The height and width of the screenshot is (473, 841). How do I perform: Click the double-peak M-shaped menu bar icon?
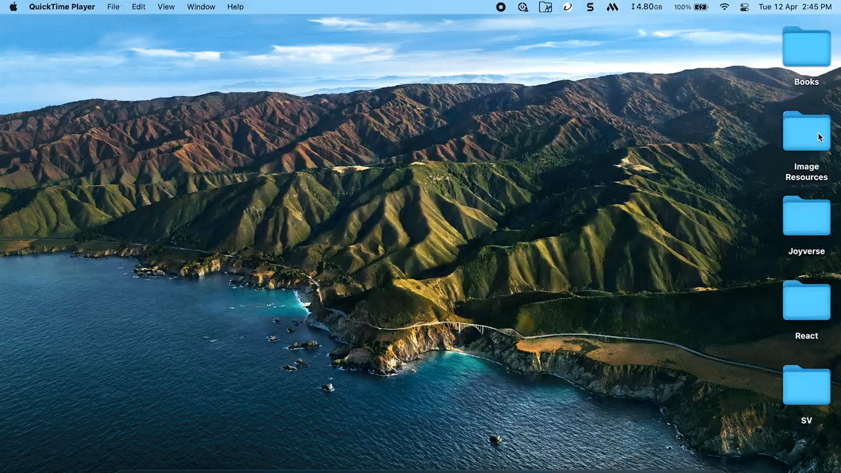coord(612,7)
